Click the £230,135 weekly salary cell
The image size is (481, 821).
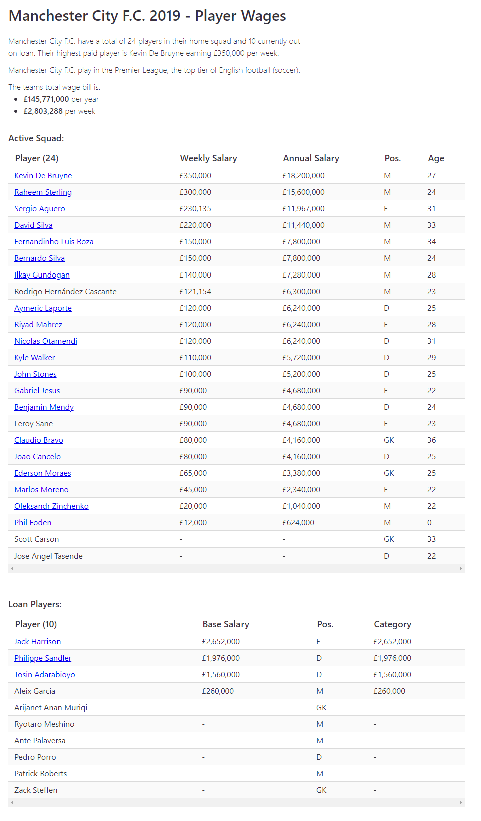pyautogui.click(x=195, y=209)
